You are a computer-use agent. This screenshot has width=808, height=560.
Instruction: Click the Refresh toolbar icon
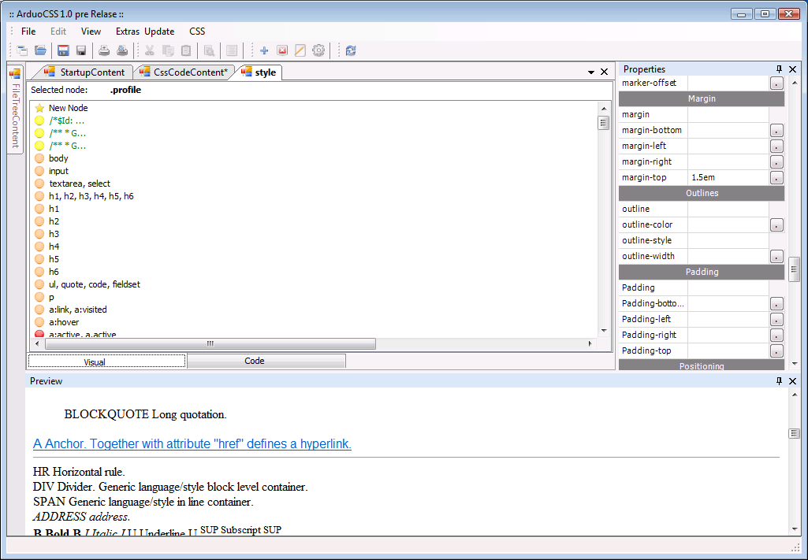point(351,50)
